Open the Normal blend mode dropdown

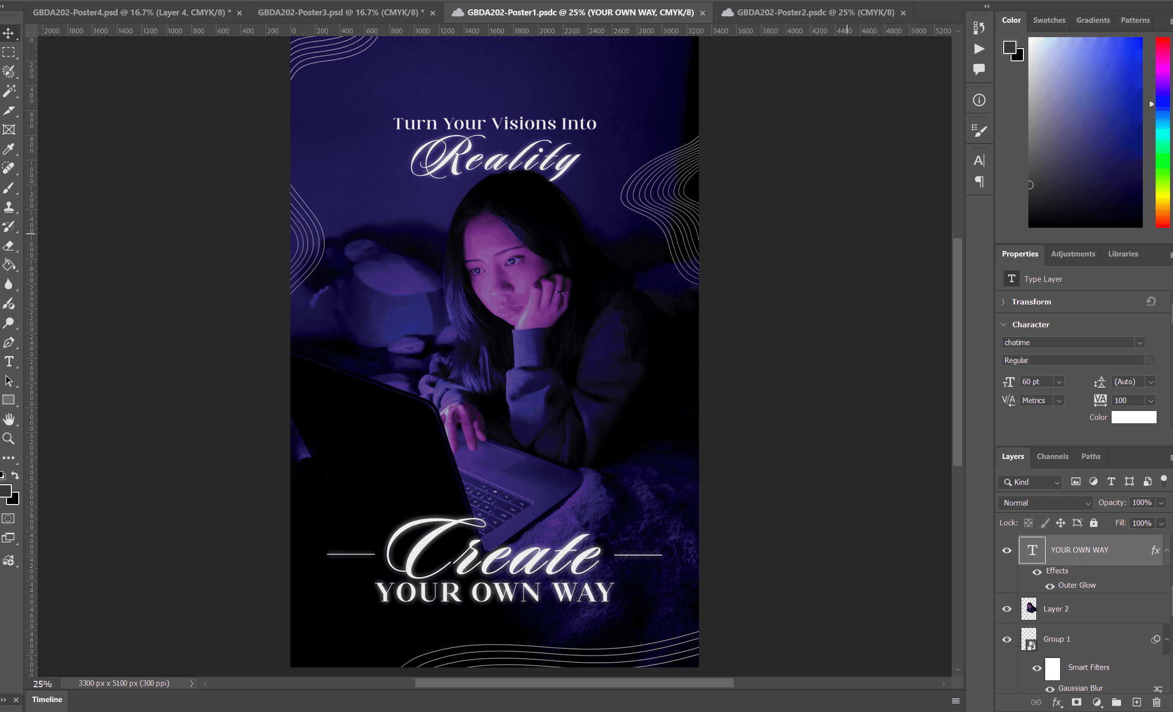[1046, 503]
